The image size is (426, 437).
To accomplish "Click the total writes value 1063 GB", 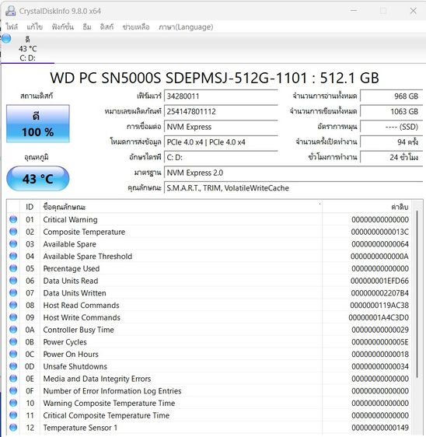I will point(392,111).
